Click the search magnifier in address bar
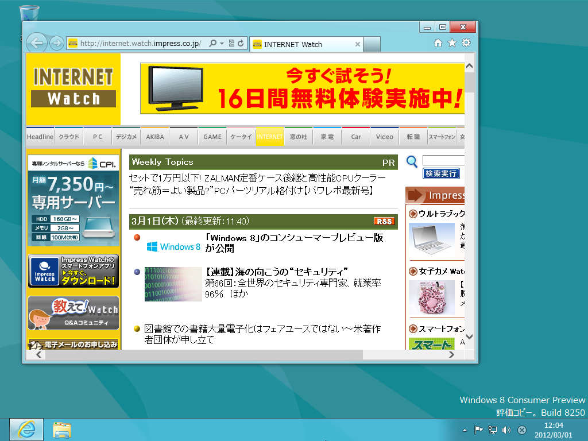 pyautogui.click(x=212, y=44)
